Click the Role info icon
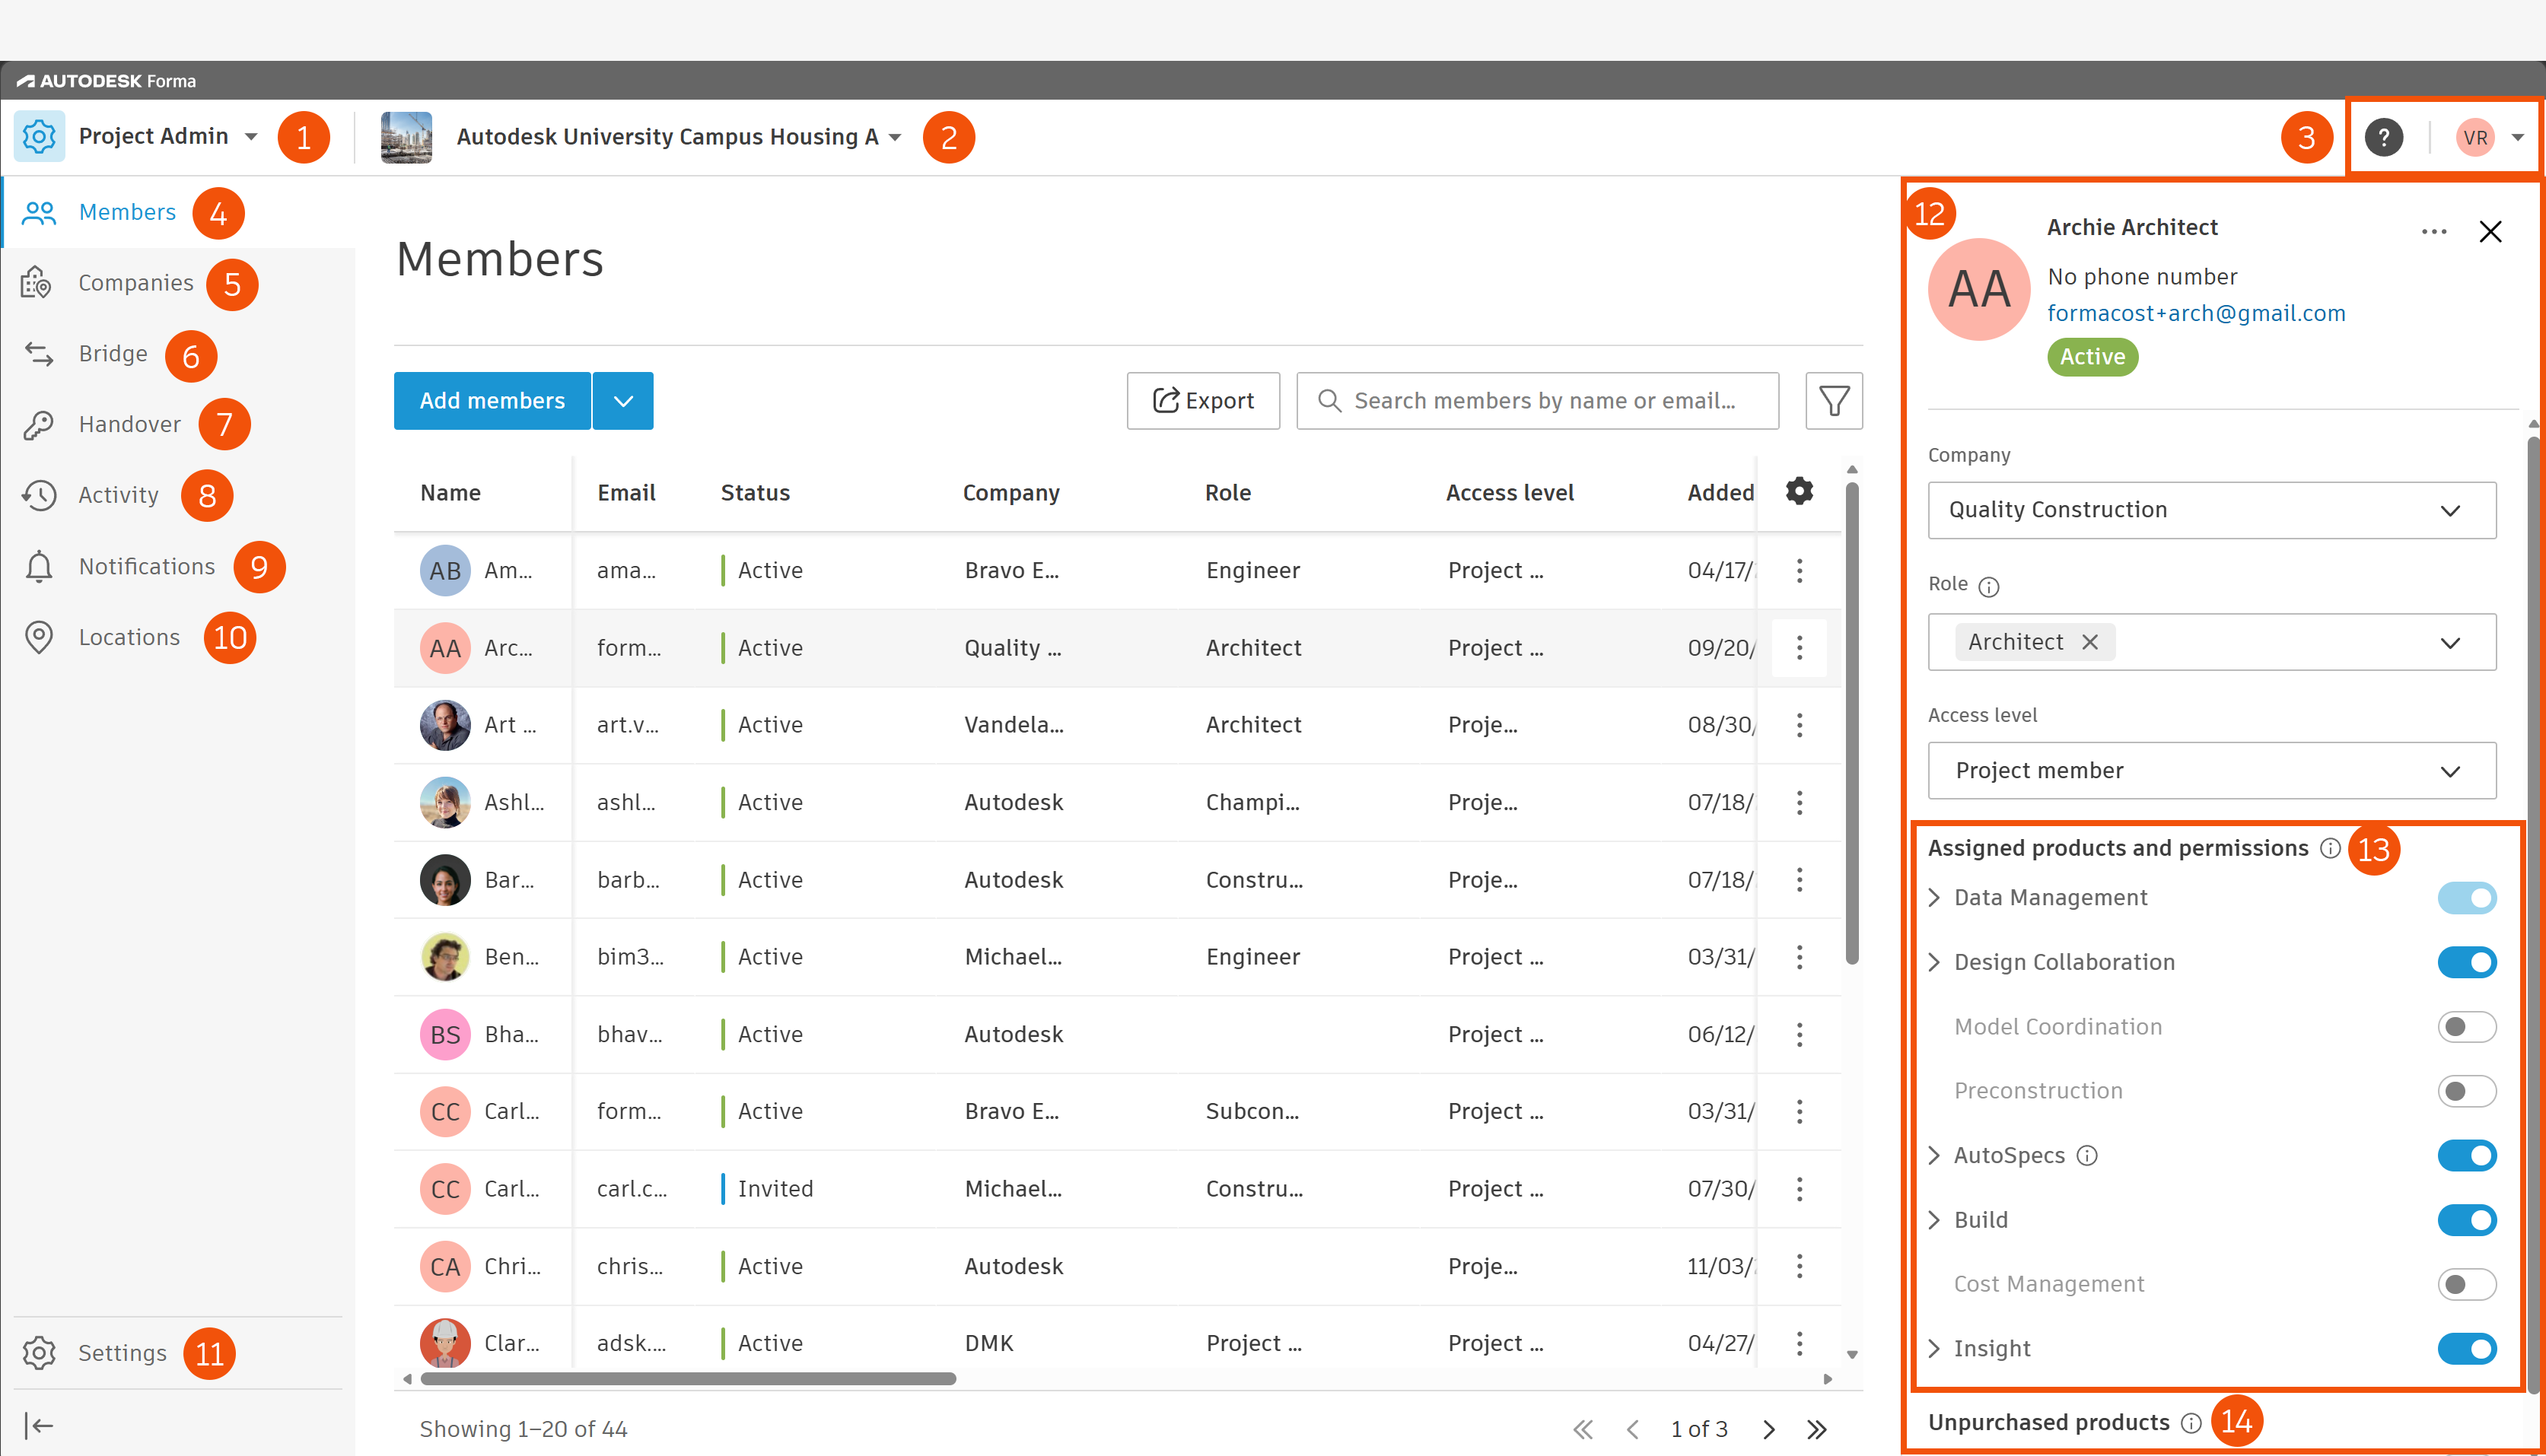Viewport: 2546px width, 1456px height. pos(1989,587)
